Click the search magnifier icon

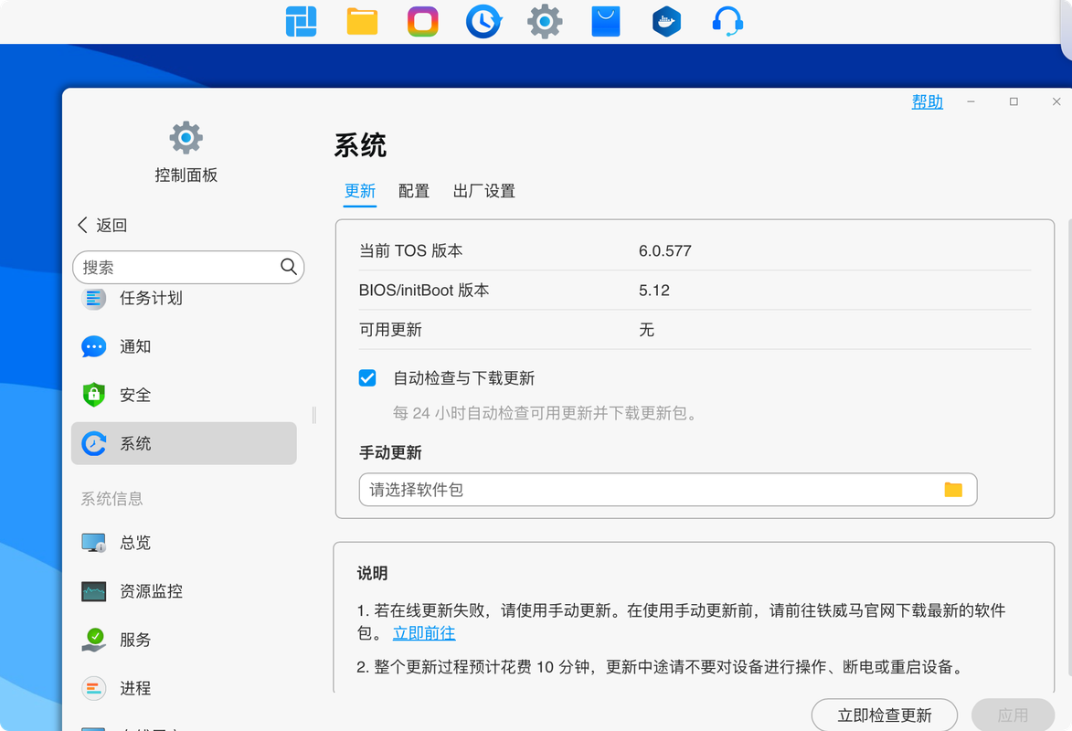(x=289, y=267)
